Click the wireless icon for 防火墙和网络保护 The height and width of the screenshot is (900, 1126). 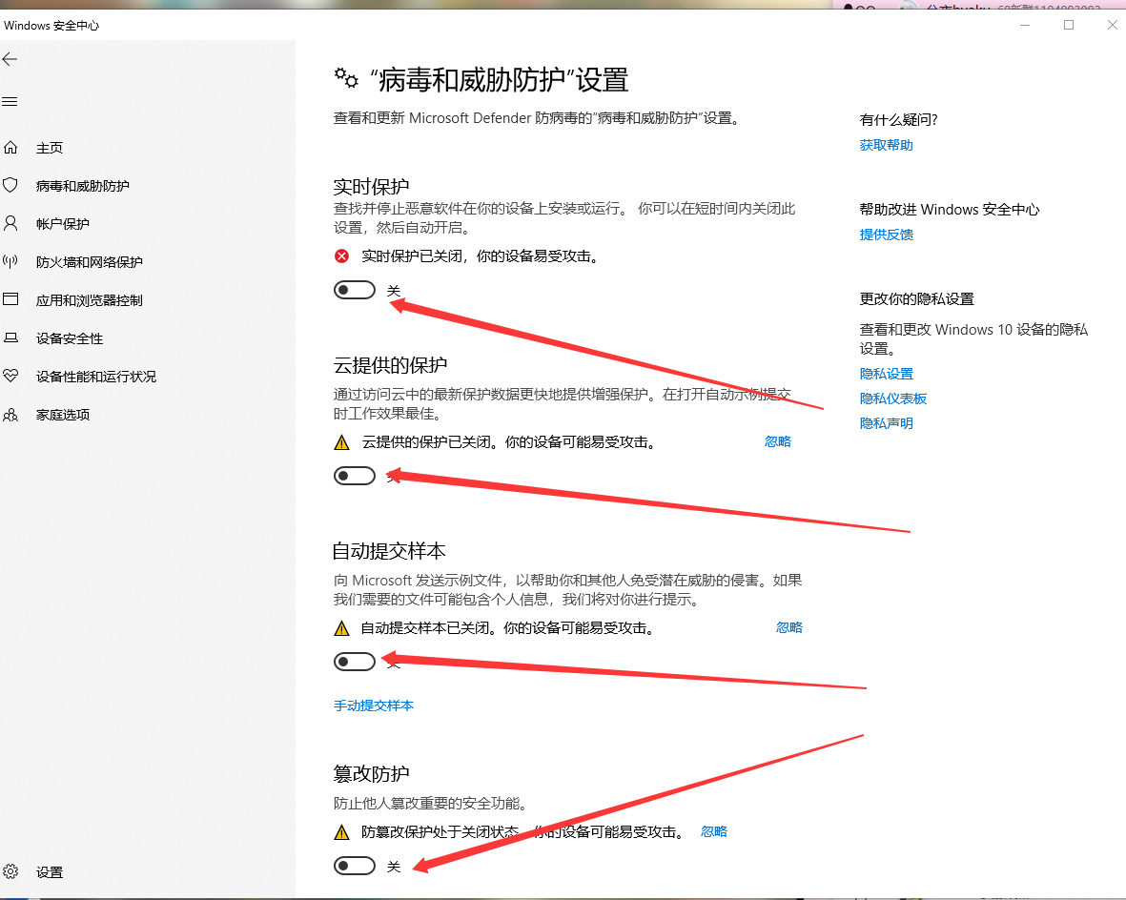[x=10, y=261]
